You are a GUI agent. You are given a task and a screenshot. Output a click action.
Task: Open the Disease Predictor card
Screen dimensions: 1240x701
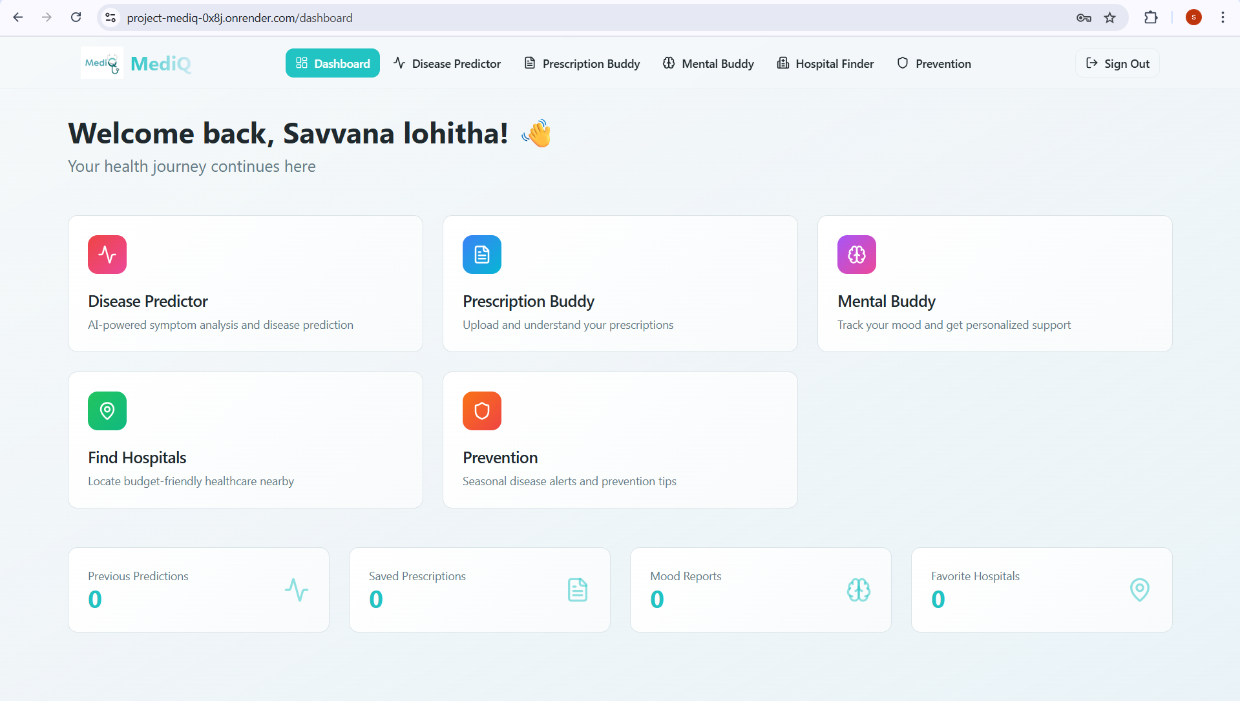tap(245, 284)
